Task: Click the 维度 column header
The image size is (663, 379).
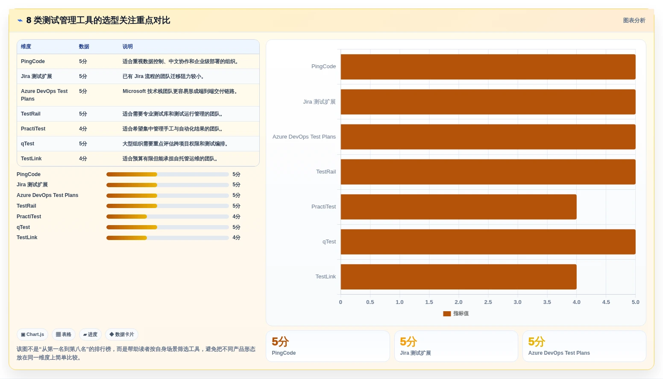Action: 26,46
